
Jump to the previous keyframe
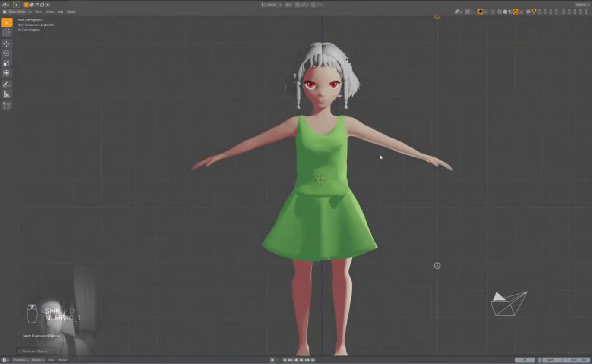point(290,360)
